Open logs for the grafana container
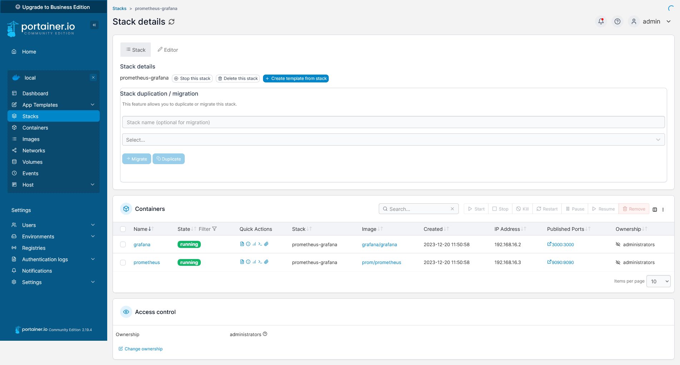 (242, 244)
